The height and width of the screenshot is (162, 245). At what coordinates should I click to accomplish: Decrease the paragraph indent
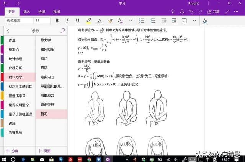click(x=163, y=21)
